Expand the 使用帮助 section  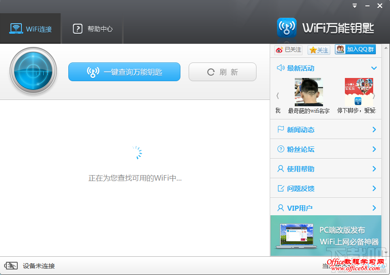coord(374,168)
